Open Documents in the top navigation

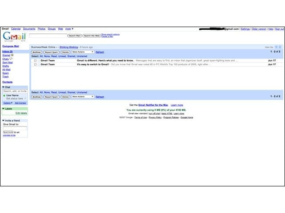29,29
